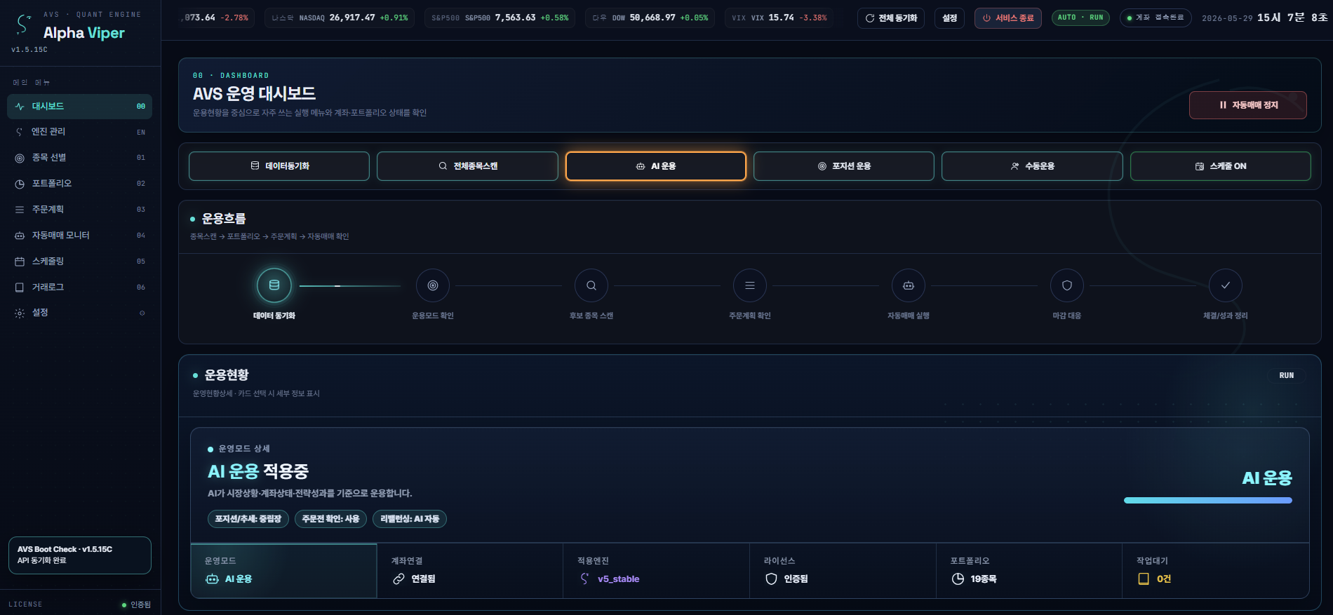This screenshot has width=1333, height=615.
Task: Click the 포지션/추세: 중립장 chip
Action: pyautogui.click(x=248, y=519)
